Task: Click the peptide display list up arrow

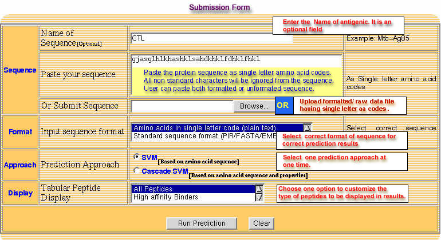Action: click(x=259, y=189)
